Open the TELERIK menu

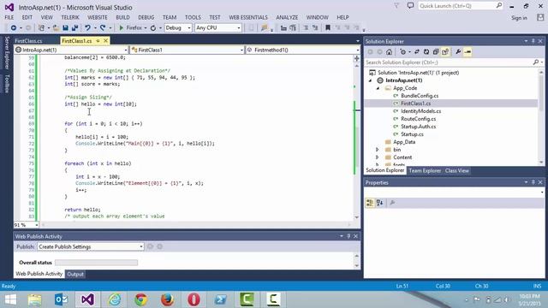coord(70,17)
